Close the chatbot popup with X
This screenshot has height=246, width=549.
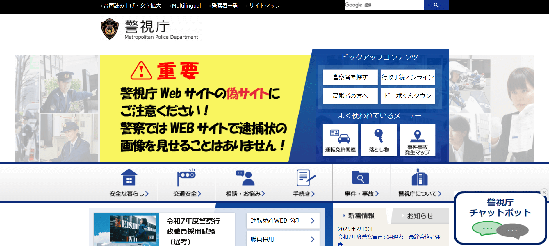[544, 192]
